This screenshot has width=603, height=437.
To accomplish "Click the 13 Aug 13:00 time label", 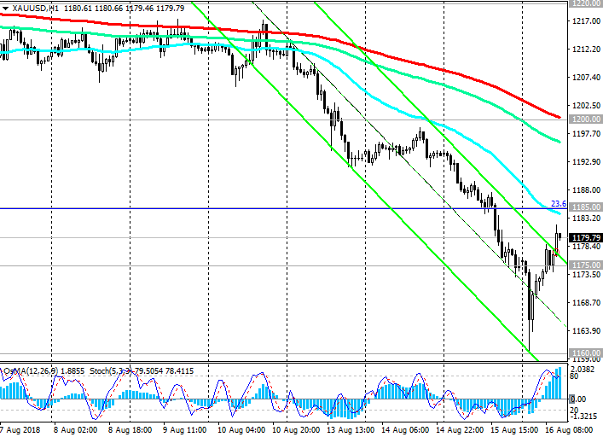I will (351, 429).
